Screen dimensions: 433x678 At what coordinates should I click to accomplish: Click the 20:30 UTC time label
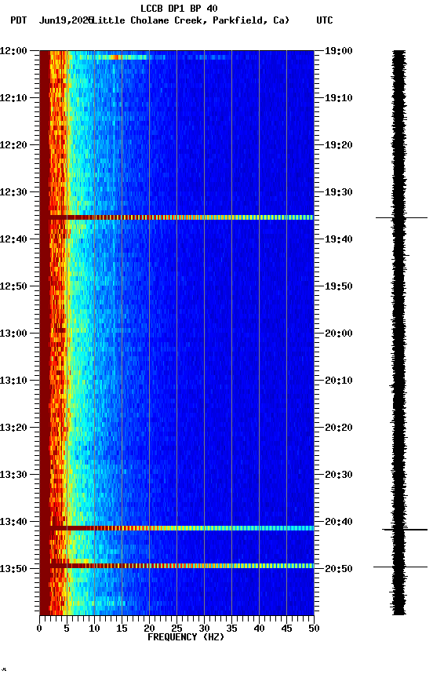coord(339,475)
